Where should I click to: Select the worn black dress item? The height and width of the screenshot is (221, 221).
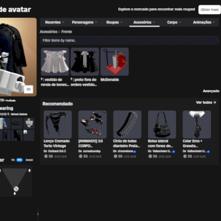[x=17, y=135]
